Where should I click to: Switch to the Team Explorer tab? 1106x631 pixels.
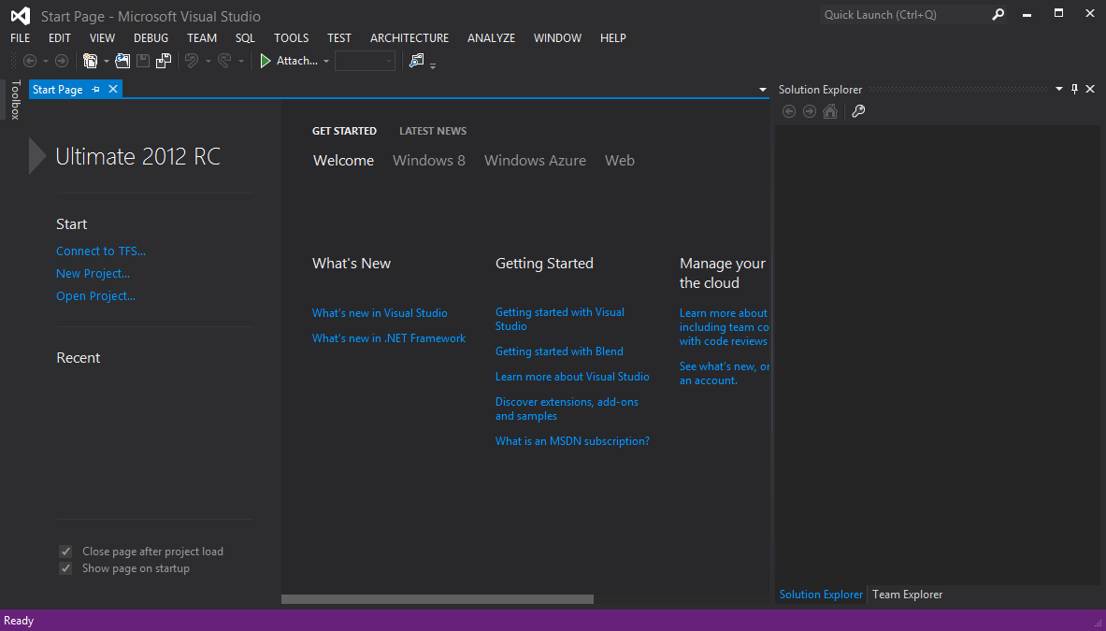pyautogui.click(x=907, y=595)
